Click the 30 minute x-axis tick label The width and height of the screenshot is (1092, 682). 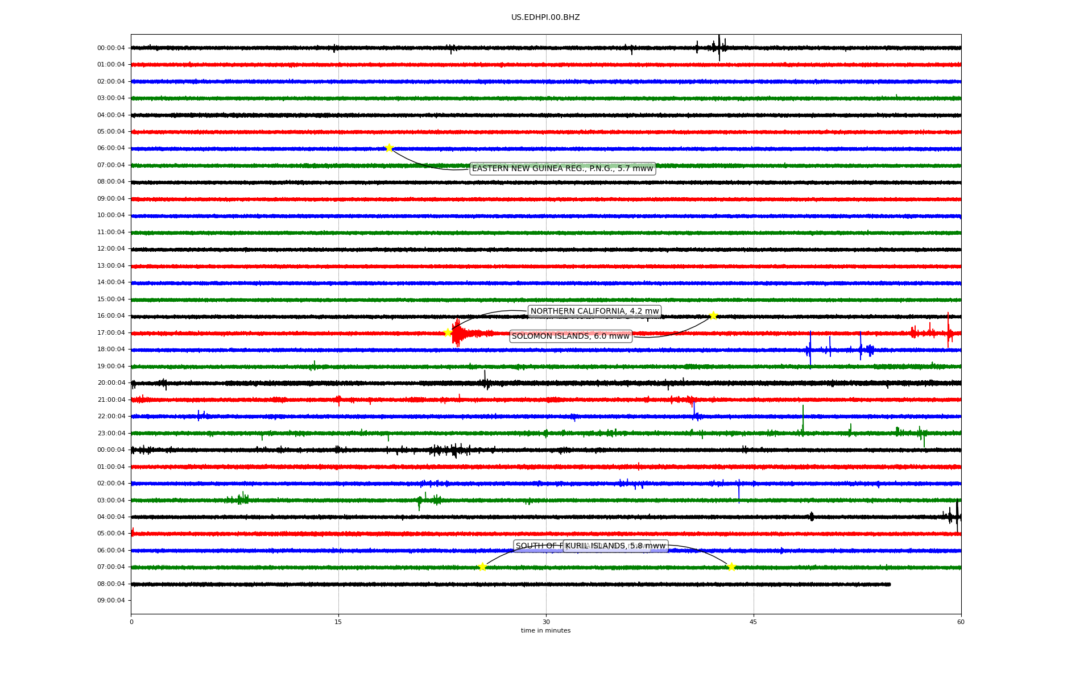click(x=546, y=622)
